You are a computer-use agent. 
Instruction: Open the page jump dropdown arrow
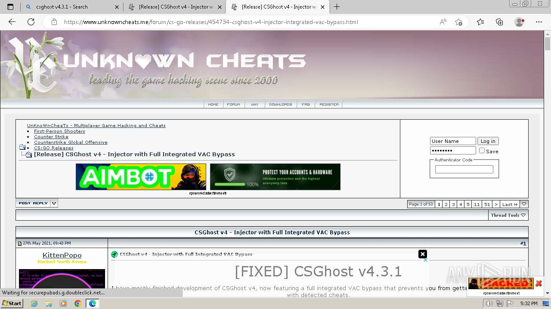click(x=524, y=204)
